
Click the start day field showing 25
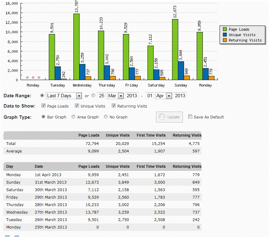[101, 96]
